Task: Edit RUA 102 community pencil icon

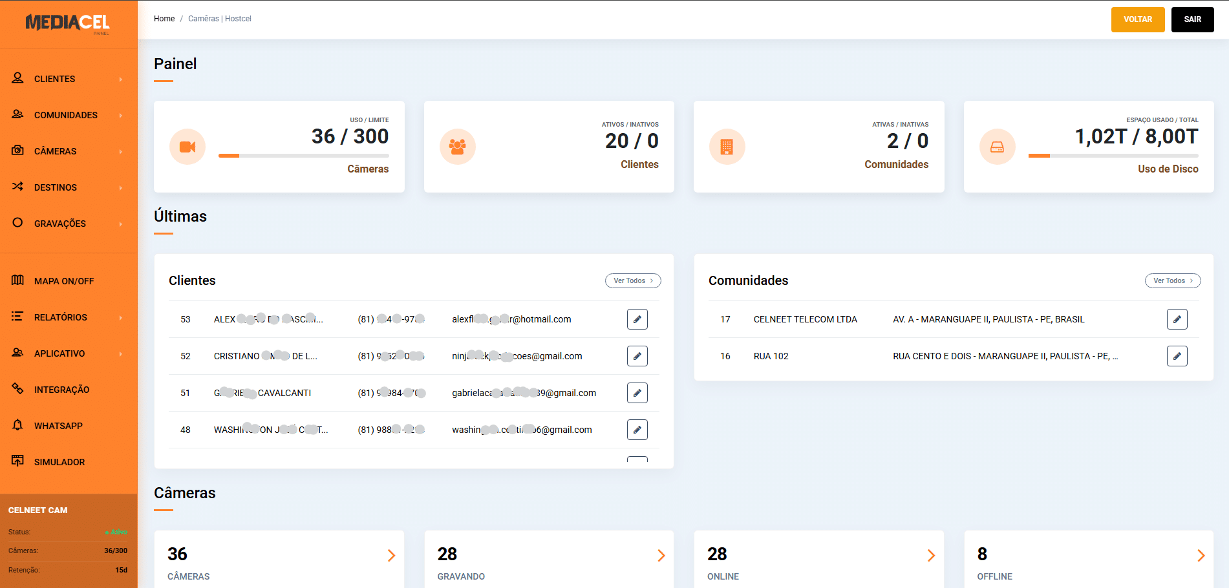Action: [x=1177, y=356]
